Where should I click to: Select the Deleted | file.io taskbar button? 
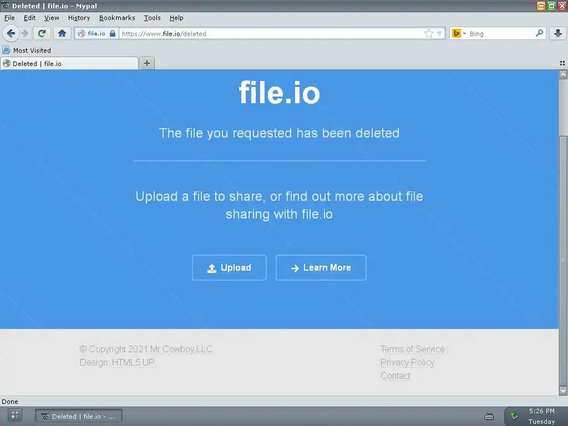(x=79, y=416)
